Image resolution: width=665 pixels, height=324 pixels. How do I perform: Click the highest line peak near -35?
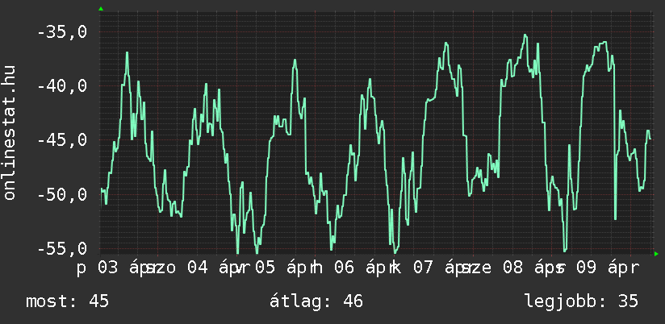(525, 35)
